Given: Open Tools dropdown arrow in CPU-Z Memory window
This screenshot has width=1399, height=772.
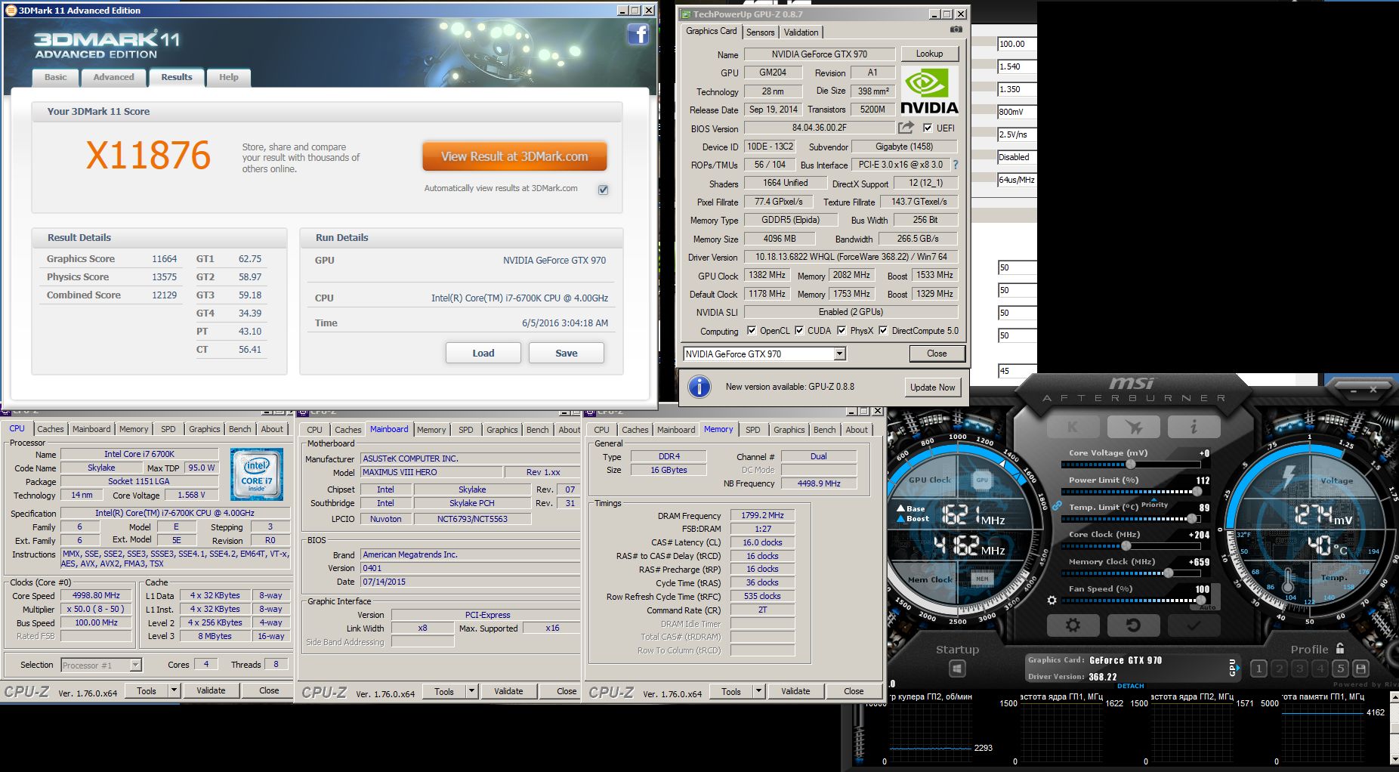Looking at the screenshot, I should 758,690.
